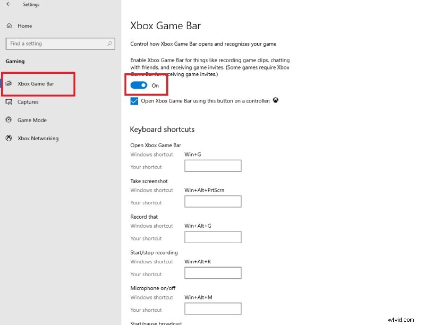Open Captures using its camera icon
Viewport: 425px width, 325px height.
[x=8, y=101]
